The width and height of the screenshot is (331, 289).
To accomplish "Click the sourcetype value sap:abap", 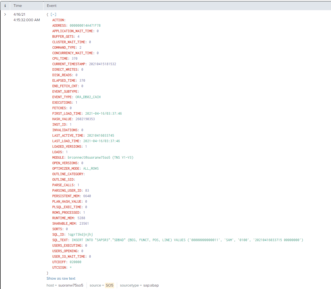I will (151, 285).
